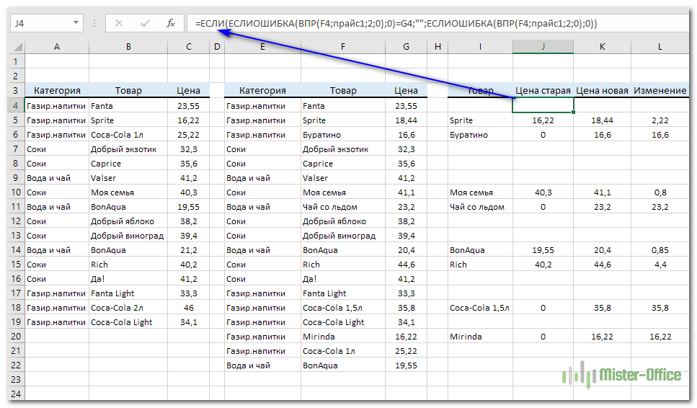The image size is (697, 408).
Task: Click old price 16,22 in column J
Action: coord(543,120)
